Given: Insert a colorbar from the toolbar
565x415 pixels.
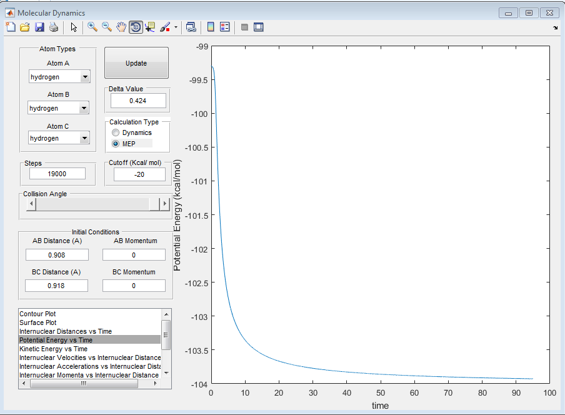Looking at the screenshot, I should click(211, 27).
